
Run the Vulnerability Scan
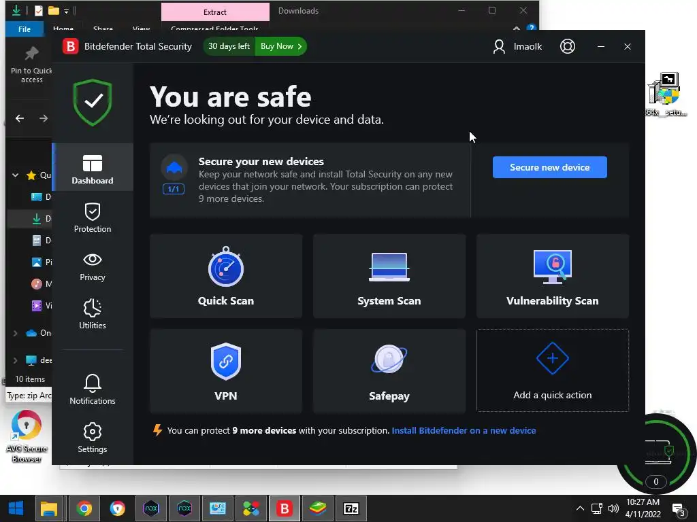(x=553, y=276)
